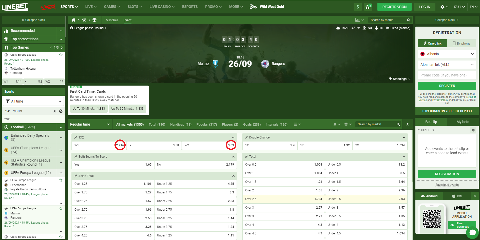This screenshot has height=240, width=480.
Task: Click Save/load events link
Action: tap(447, 185)
